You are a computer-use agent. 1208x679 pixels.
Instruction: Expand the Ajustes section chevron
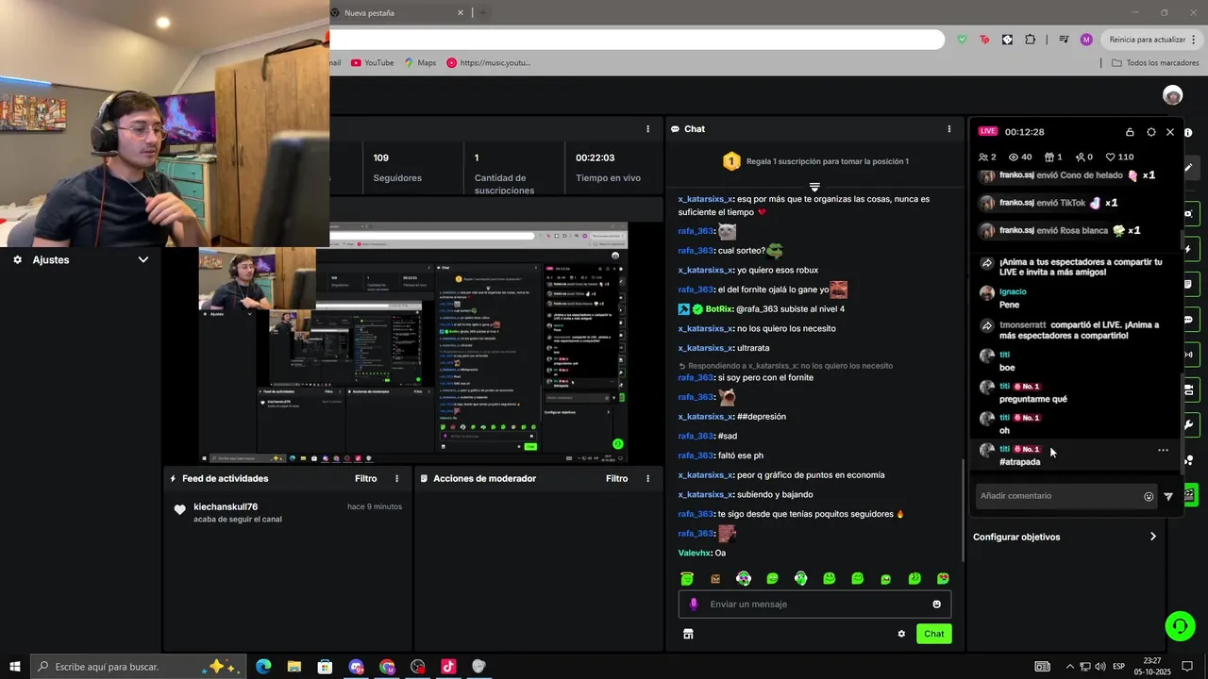coord(143,259)
